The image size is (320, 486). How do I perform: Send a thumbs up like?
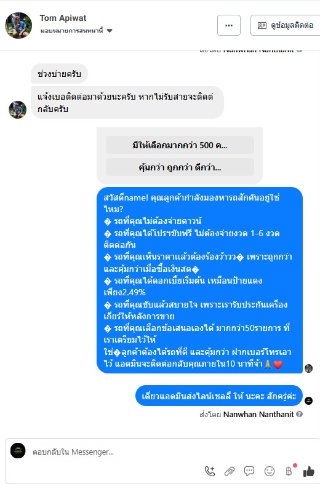(x=308, y=471)
